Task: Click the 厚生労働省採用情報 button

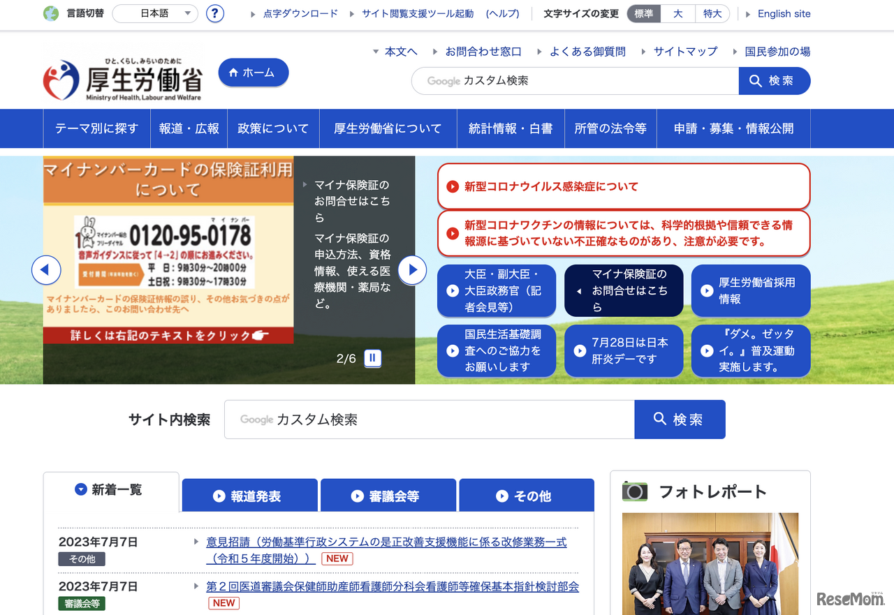Action: point(751,290)
